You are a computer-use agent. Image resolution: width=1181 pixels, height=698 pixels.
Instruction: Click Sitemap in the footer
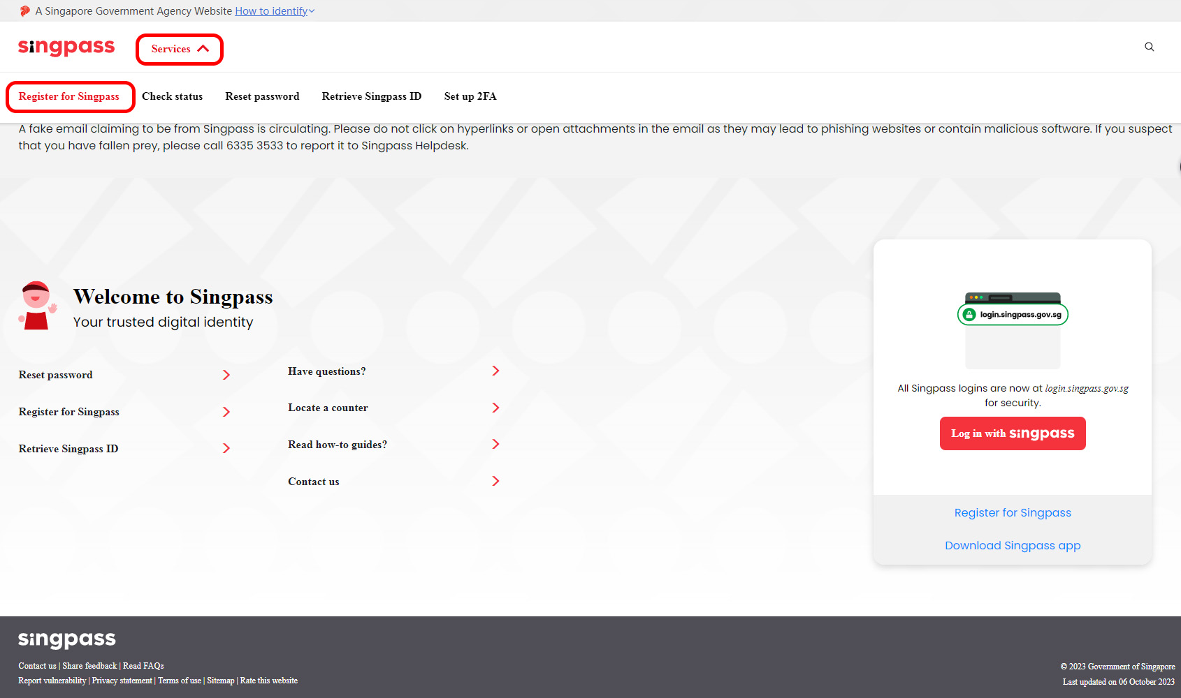coord(221,681)
